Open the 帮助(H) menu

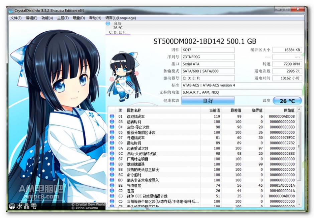pos(95,18)
